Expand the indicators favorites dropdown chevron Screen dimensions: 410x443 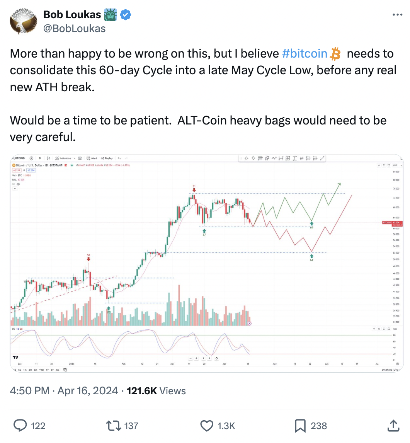(75, 158)
